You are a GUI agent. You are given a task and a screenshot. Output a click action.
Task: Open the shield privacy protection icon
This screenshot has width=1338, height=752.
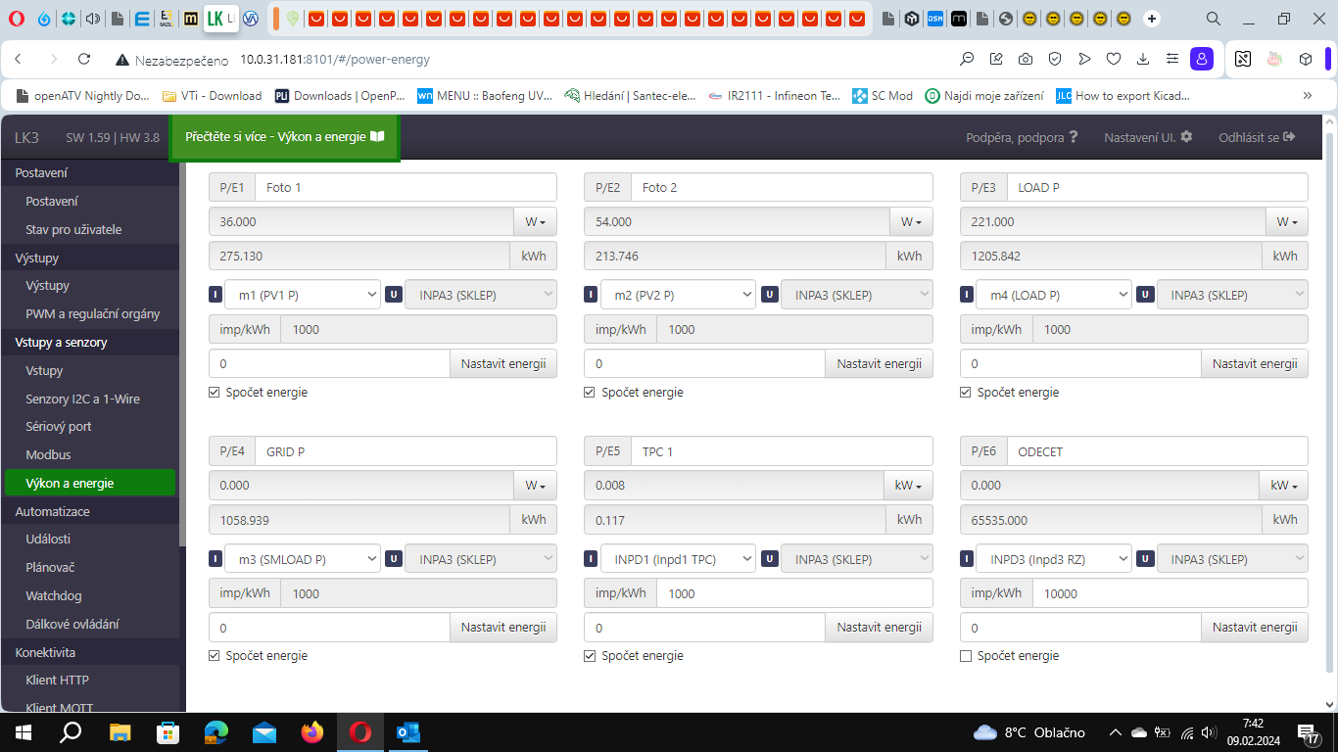click(x=1055, y=59)
